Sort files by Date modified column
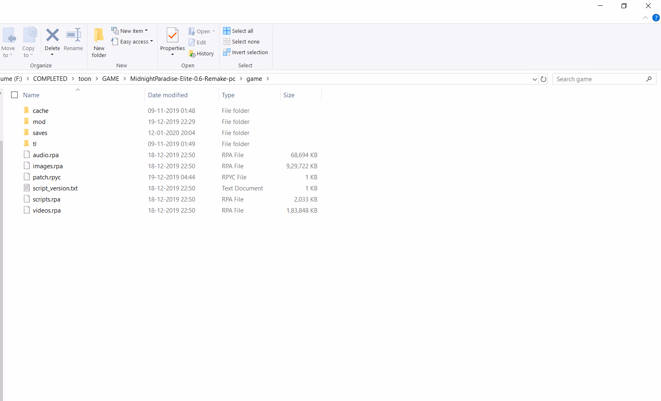 [x=168, y=95]
